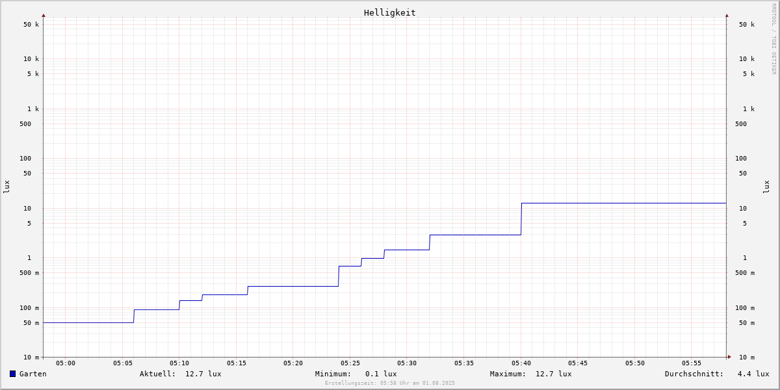The image size is (780, 390).
Task: Click the 05:20 time axis label
Action: pyautogui.click(x=293, y=363)
